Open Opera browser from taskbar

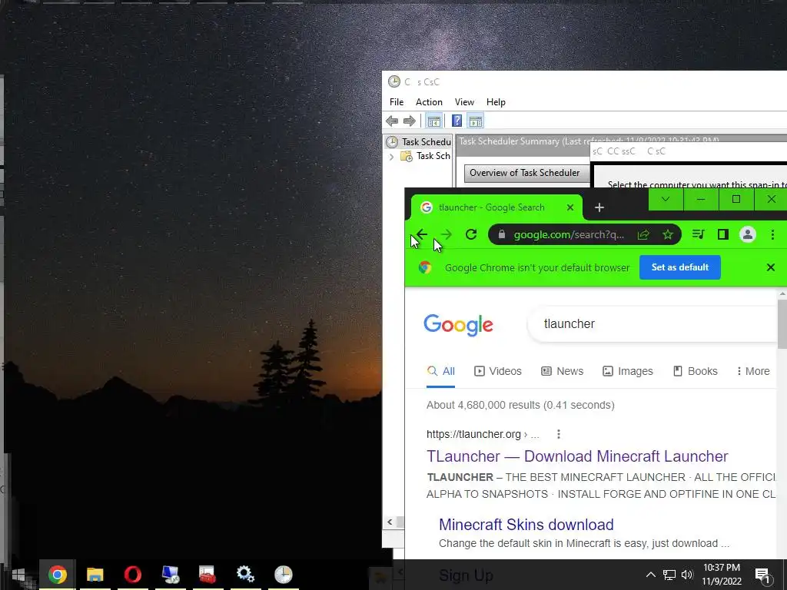[132, 575]
